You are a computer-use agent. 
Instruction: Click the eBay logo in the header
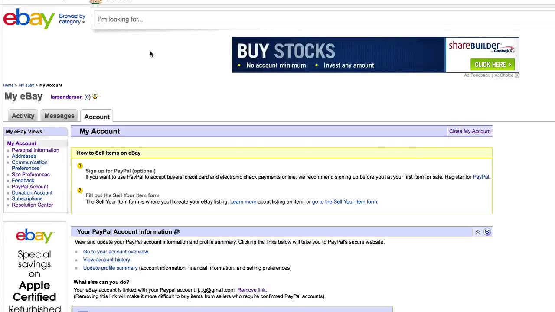pyautogui.click(x=29, y=19)
